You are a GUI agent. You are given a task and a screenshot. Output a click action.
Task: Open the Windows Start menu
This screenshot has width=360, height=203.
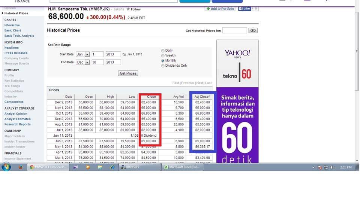[6, 167]
